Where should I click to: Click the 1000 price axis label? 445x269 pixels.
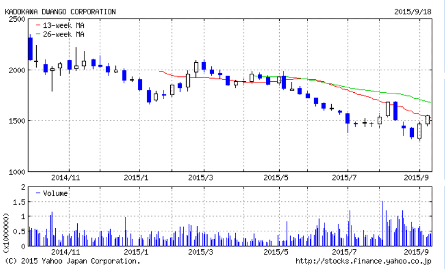(18, 172)
